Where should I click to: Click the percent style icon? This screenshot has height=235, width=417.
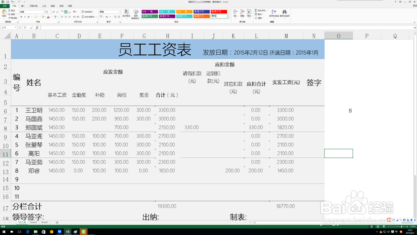(107, 17)
